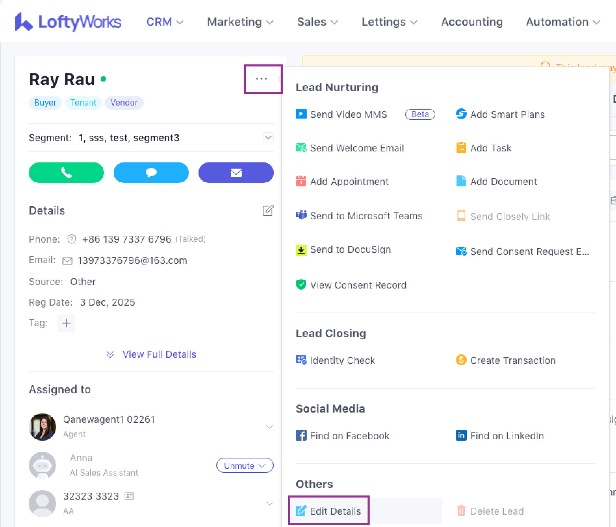Click Create Transaction option
The image size is (616, 527).
512,360
